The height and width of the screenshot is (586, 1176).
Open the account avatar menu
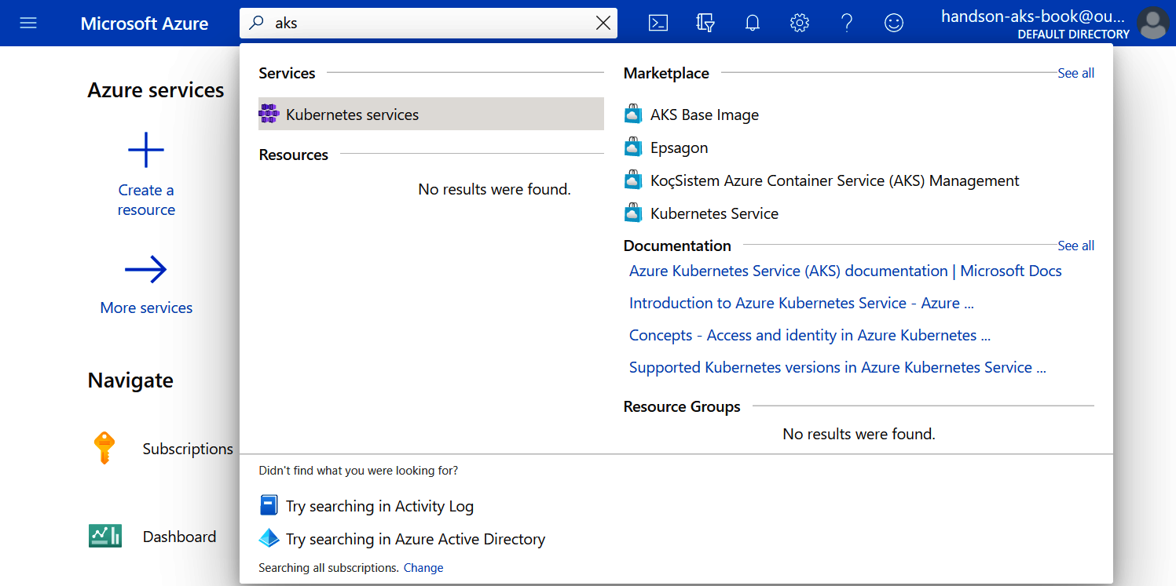1152,23
